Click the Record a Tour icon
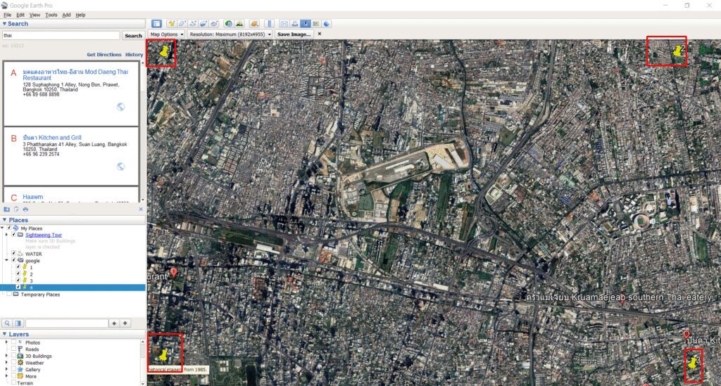The image size is (721, 386). tap(214, 23)
